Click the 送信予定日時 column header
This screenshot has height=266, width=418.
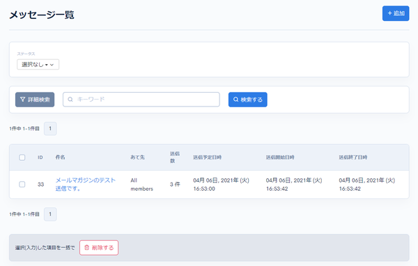[208, 157]
